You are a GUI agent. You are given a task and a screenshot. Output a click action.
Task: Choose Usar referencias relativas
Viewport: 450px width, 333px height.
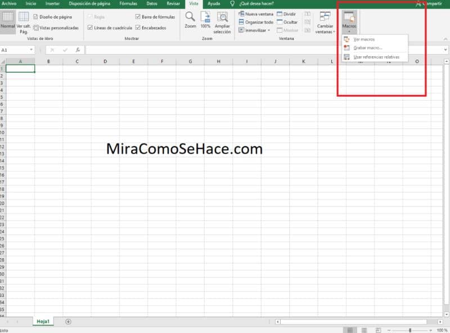375,57
